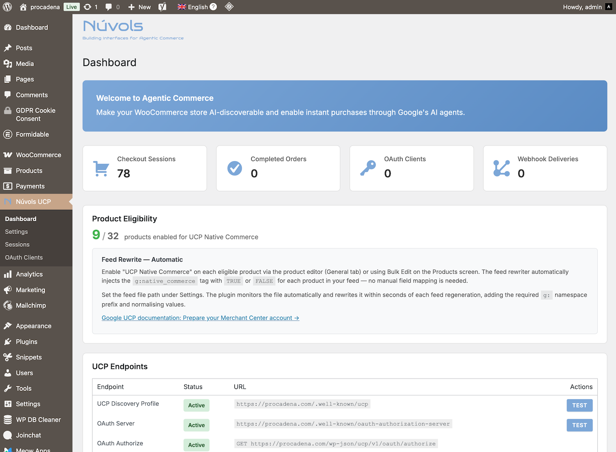The height and width of the screenshot is (452, 616).
Task: Switch to the Sessions menu item
Action: pos(17,244)
